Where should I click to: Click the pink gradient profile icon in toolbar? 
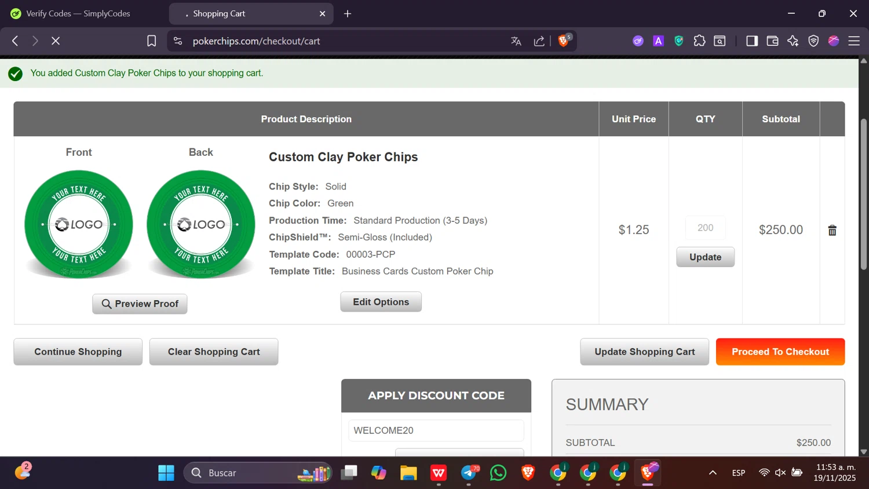pyautogui.click(x=834, y=41)
